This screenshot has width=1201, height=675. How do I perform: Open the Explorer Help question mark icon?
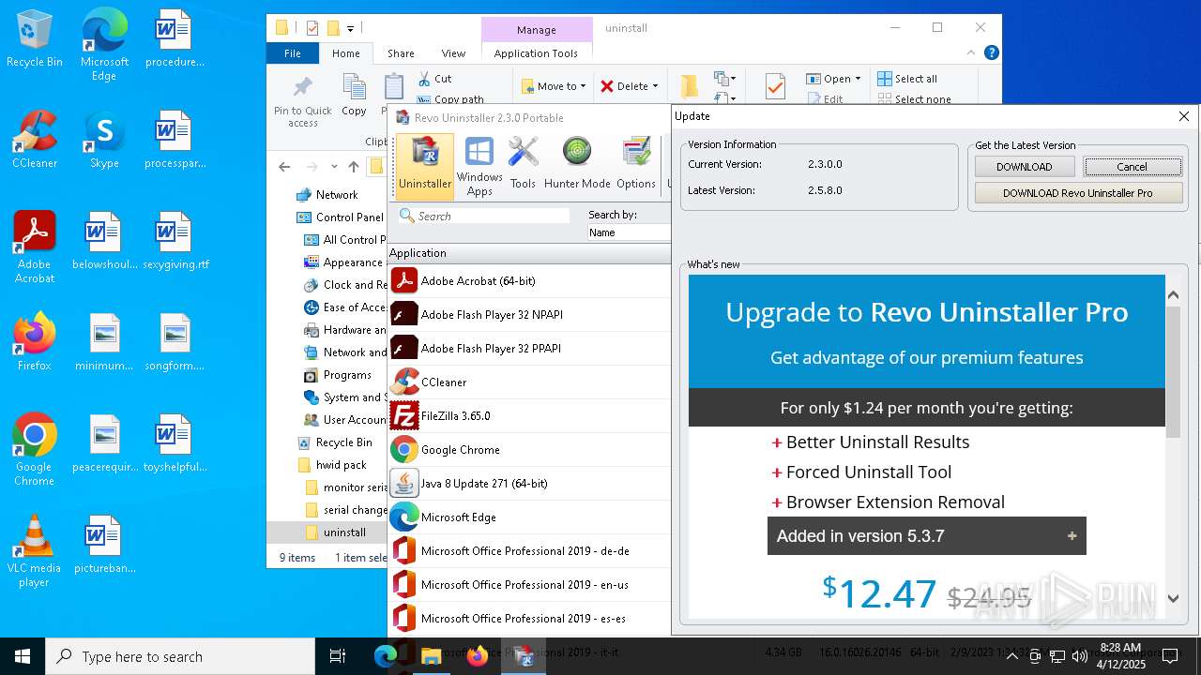tap(991, 53)
